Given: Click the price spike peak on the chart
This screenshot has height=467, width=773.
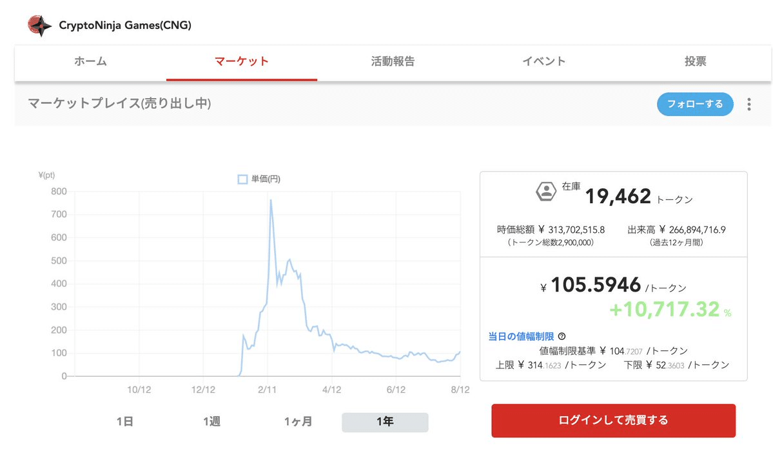Looking at the screenshot, I should click(x=272, y=201).
